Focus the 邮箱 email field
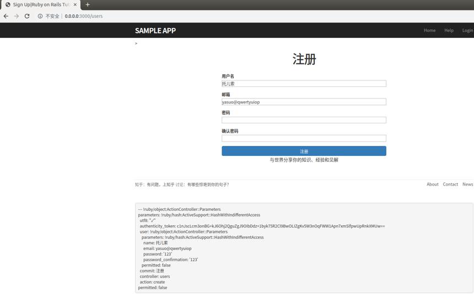This screenshot has width=474, height=294. point(304,102)
